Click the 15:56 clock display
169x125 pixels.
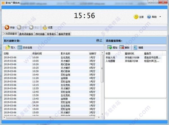(x=84, y=15)
